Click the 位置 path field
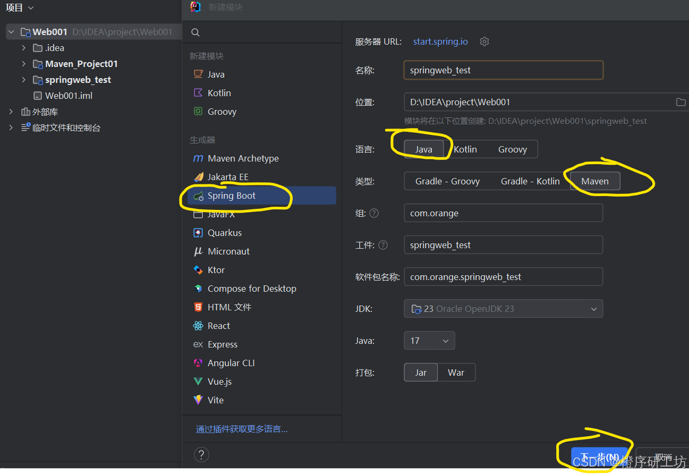 547,102
